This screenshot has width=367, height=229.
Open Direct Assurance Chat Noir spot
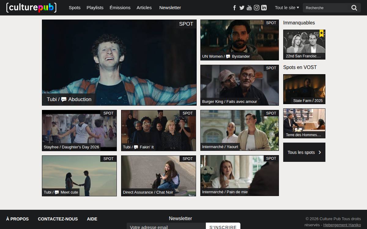(158, 176)
